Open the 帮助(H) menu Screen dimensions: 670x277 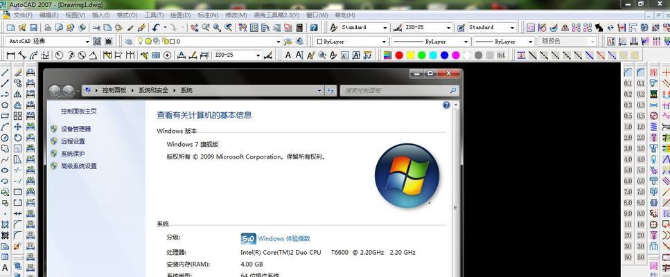click(x=345, y=15)
